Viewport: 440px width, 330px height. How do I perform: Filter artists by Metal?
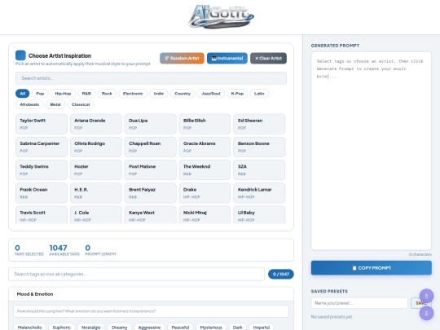[55, 104]
